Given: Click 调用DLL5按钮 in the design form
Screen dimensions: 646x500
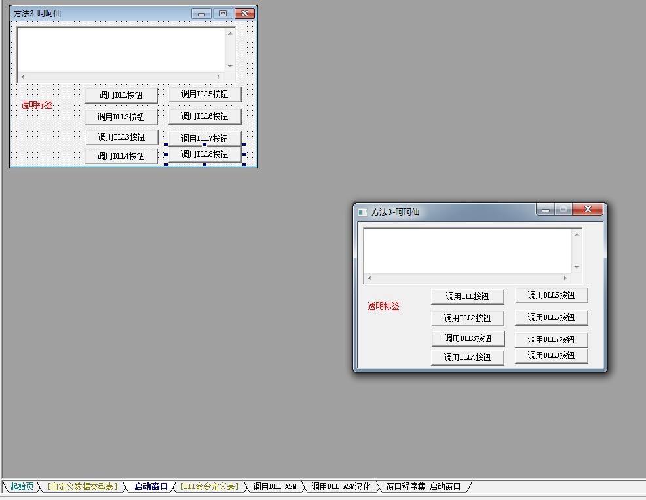Looking at the screenshot, I should pyautogui.click(x=205, y=94).
